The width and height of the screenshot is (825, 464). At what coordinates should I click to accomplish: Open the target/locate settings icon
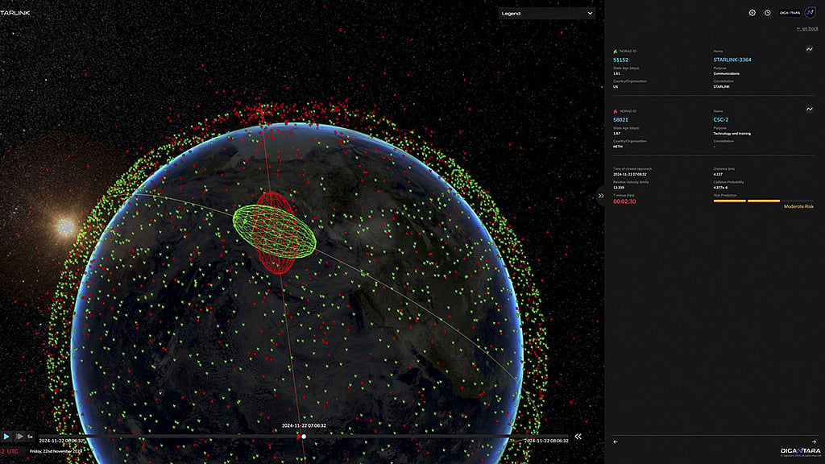coord(752,13)
